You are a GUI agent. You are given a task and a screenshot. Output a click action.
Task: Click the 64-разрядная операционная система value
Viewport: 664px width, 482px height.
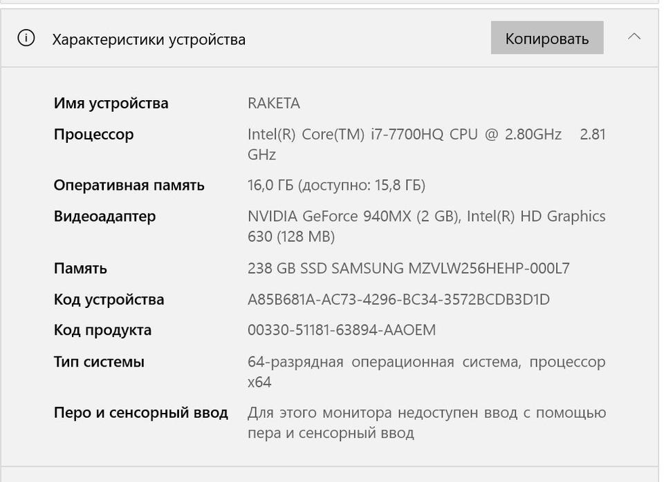pos(427,372)
